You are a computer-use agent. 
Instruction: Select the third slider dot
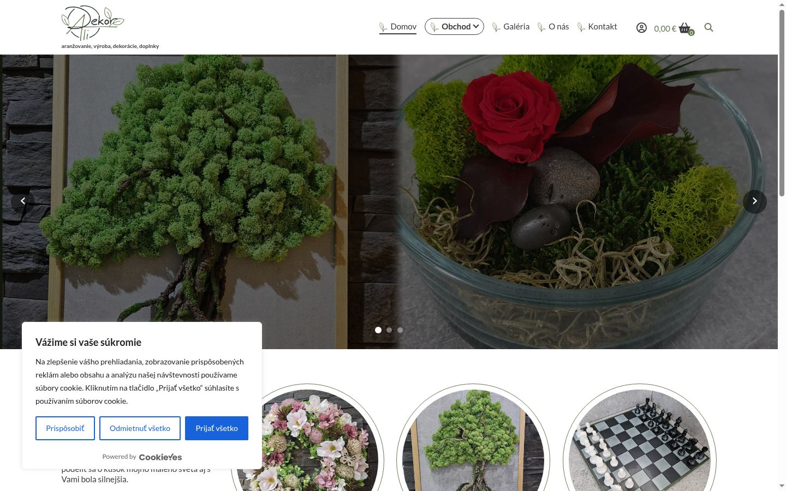pyautogui.click(x=400, y=330)
